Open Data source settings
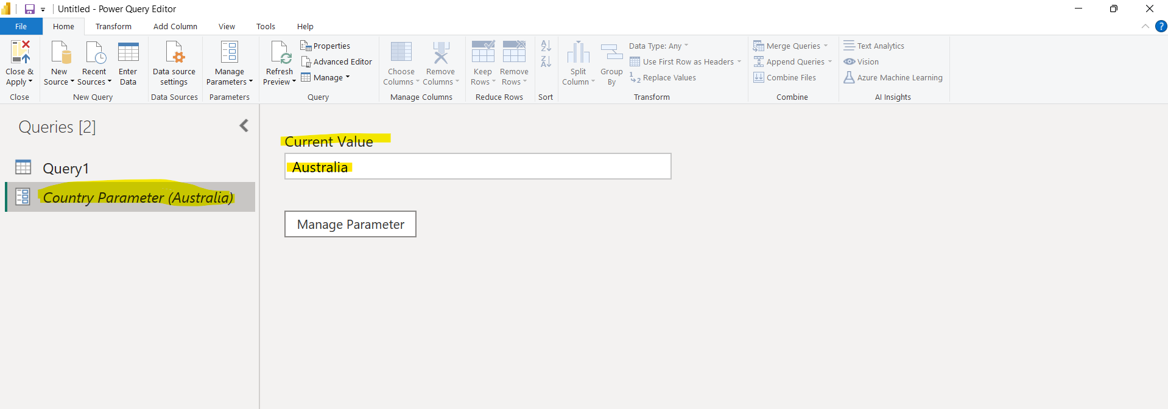Screen dimensions: 1168x409 click(174, 63)
